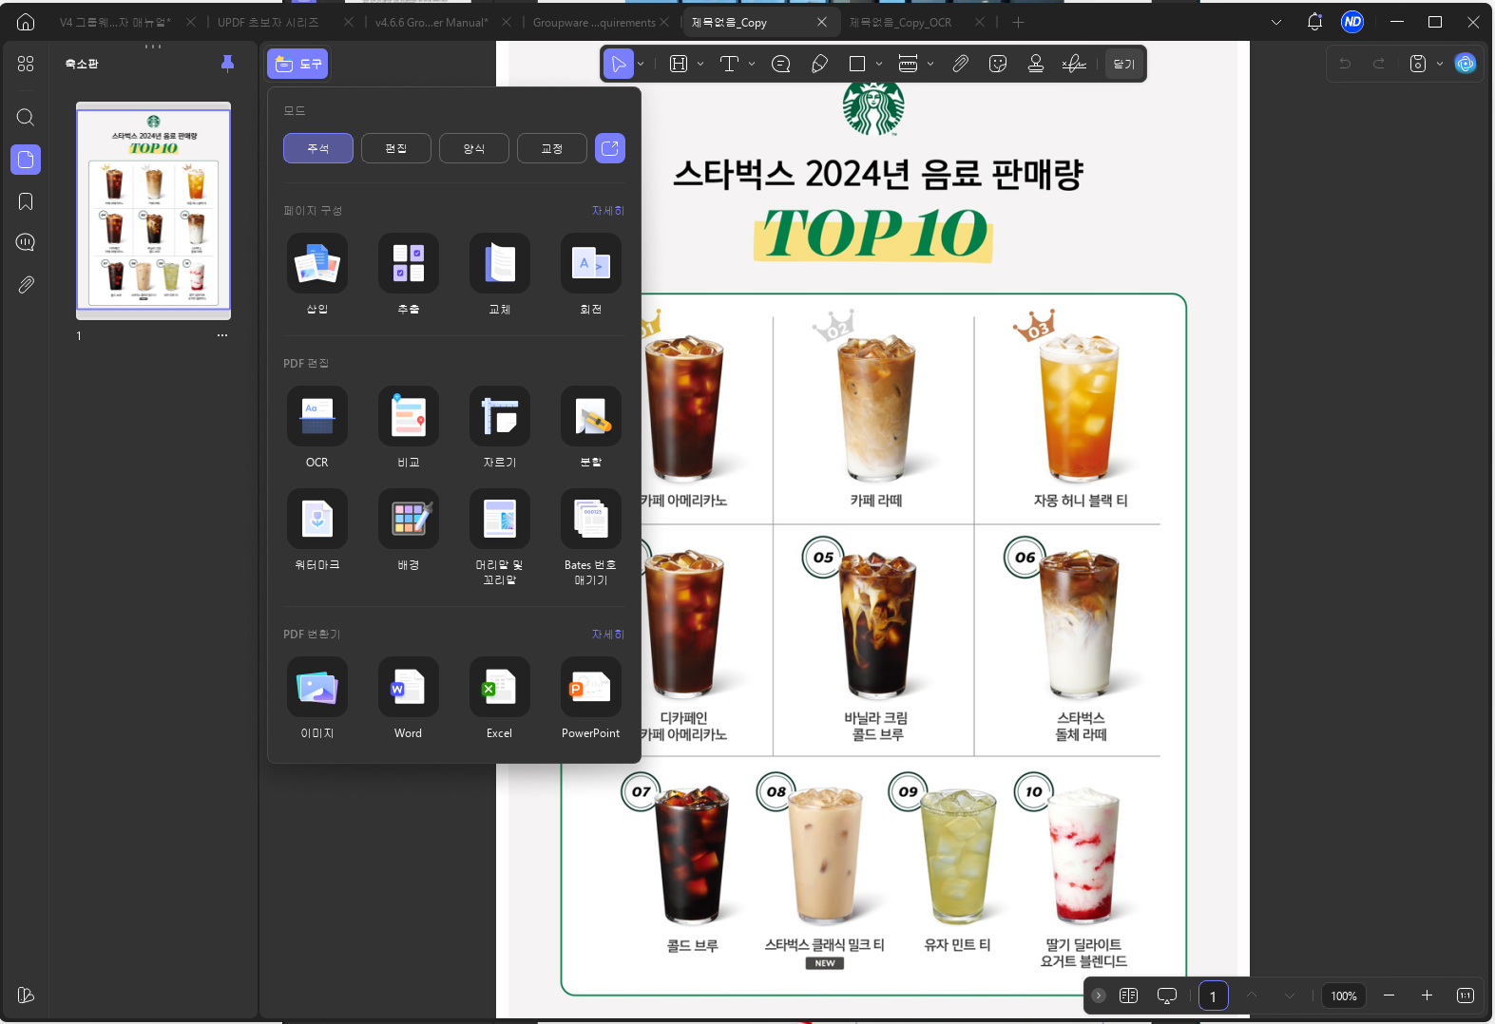Open the Bates numbering tool

(x=591, y=537)
